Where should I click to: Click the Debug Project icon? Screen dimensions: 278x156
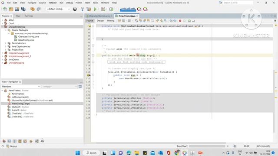(103, 9)
